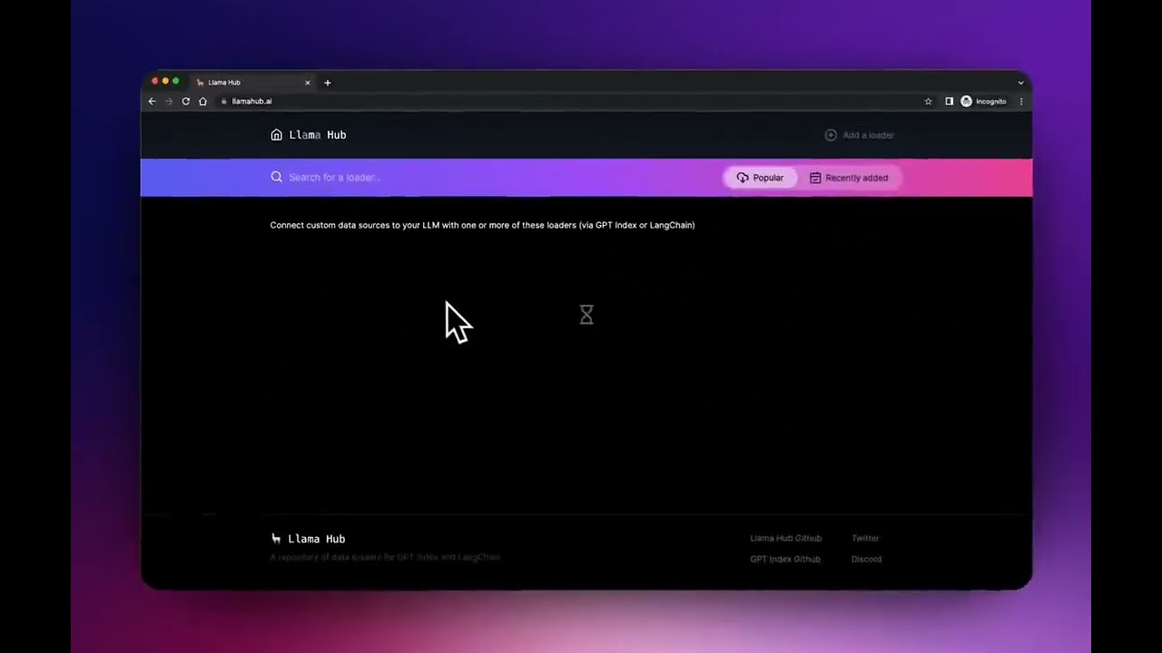Close the Llama Hub browser tab
Screen dimensions: 1162x653
point(308,83)
